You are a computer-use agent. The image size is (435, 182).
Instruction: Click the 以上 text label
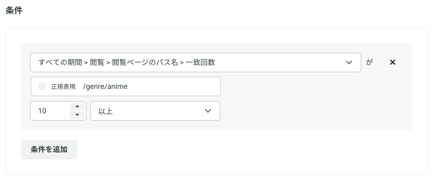[x=106, y=111]
